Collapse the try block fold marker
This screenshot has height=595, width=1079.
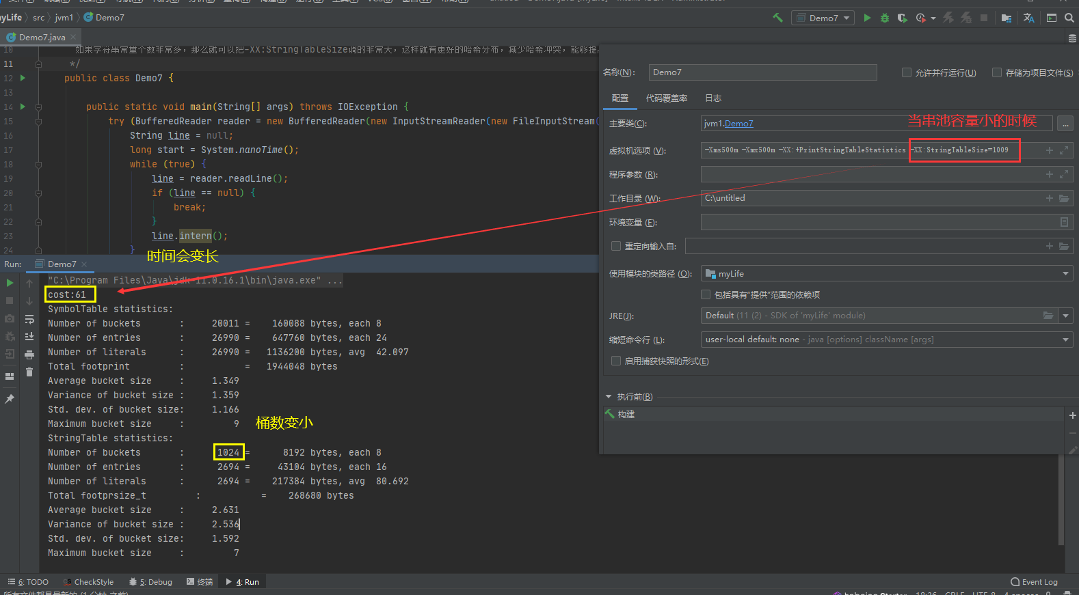click(x=39, y=121)
